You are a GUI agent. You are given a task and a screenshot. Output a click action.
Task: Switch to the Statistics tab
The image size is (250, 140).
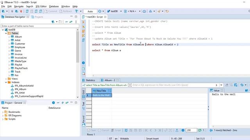coord(89,80)
